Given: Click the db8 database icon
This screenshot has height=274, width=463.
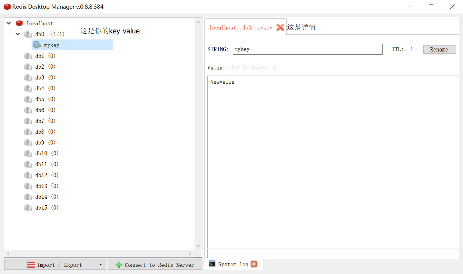Looking at the screenshot, I should pos(28,132).
